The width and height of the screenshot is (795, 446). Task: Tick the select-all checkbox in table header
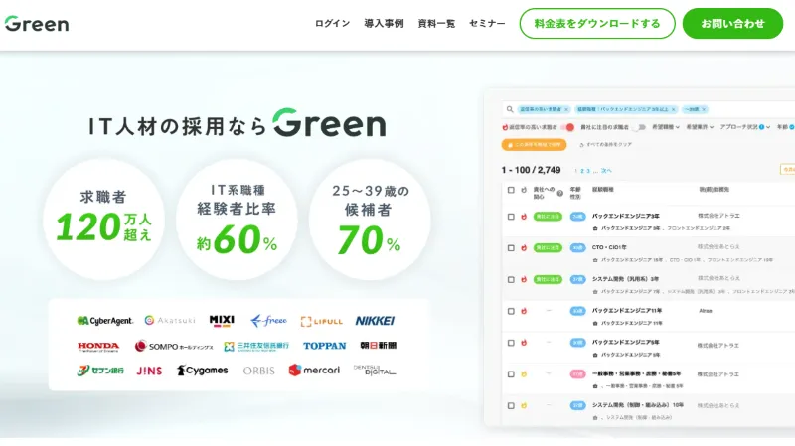pos(511,190)
